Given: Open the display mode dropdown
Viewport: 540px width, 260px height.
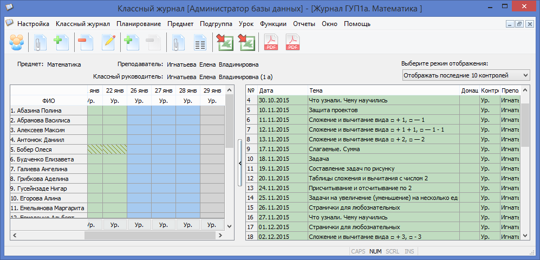Looking at the screenshot, I should tap(466, 75).
